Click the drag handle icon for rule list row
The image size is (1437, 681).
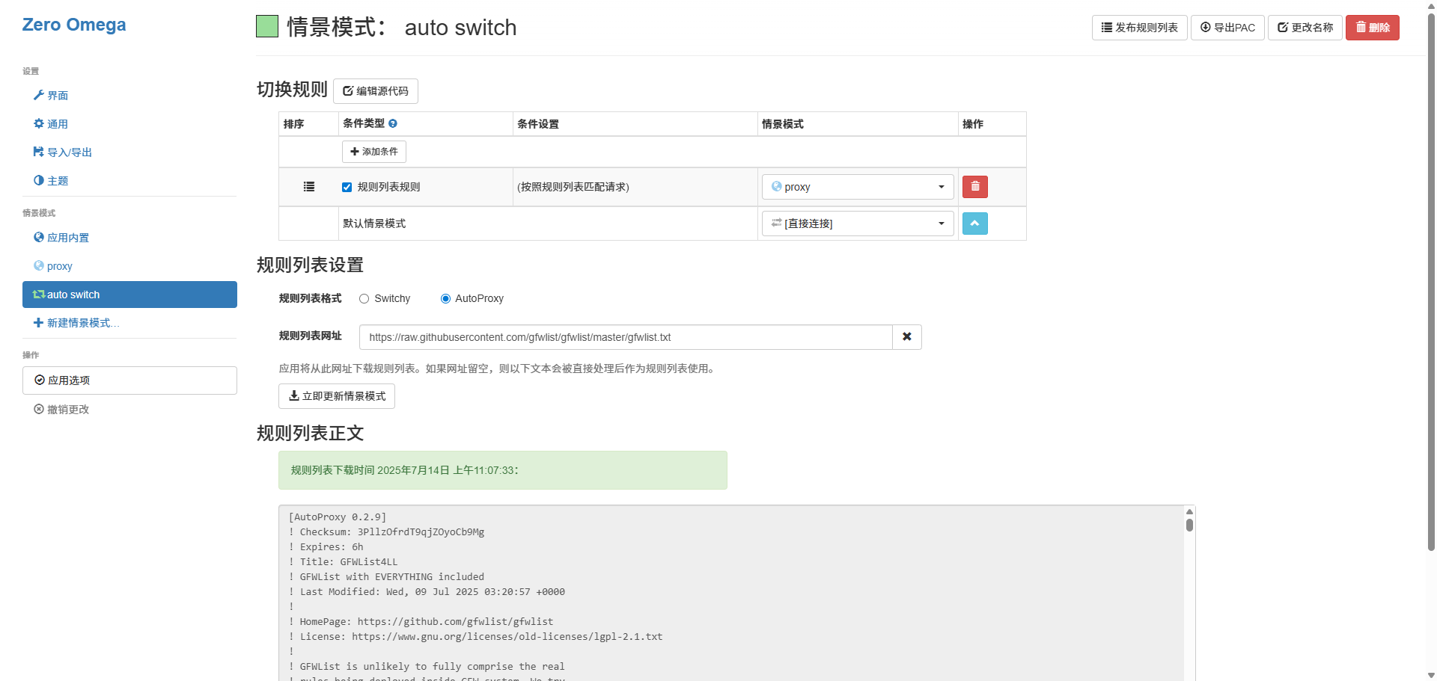click(x=308, y=187)
